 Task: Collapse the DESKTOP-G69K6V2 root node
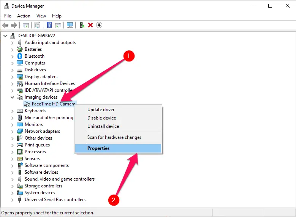5,36
